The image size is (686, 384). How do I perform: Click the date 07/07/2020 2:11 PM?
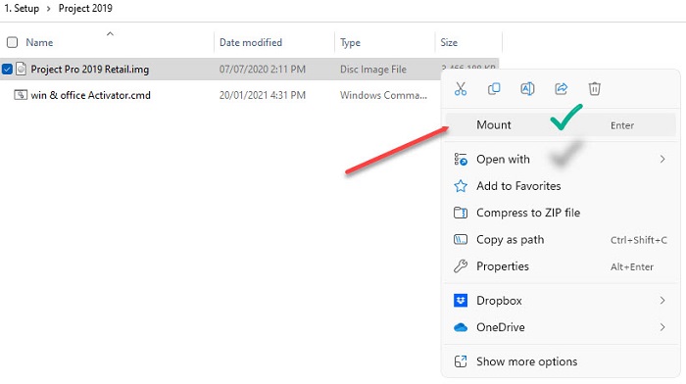[262, 70]
